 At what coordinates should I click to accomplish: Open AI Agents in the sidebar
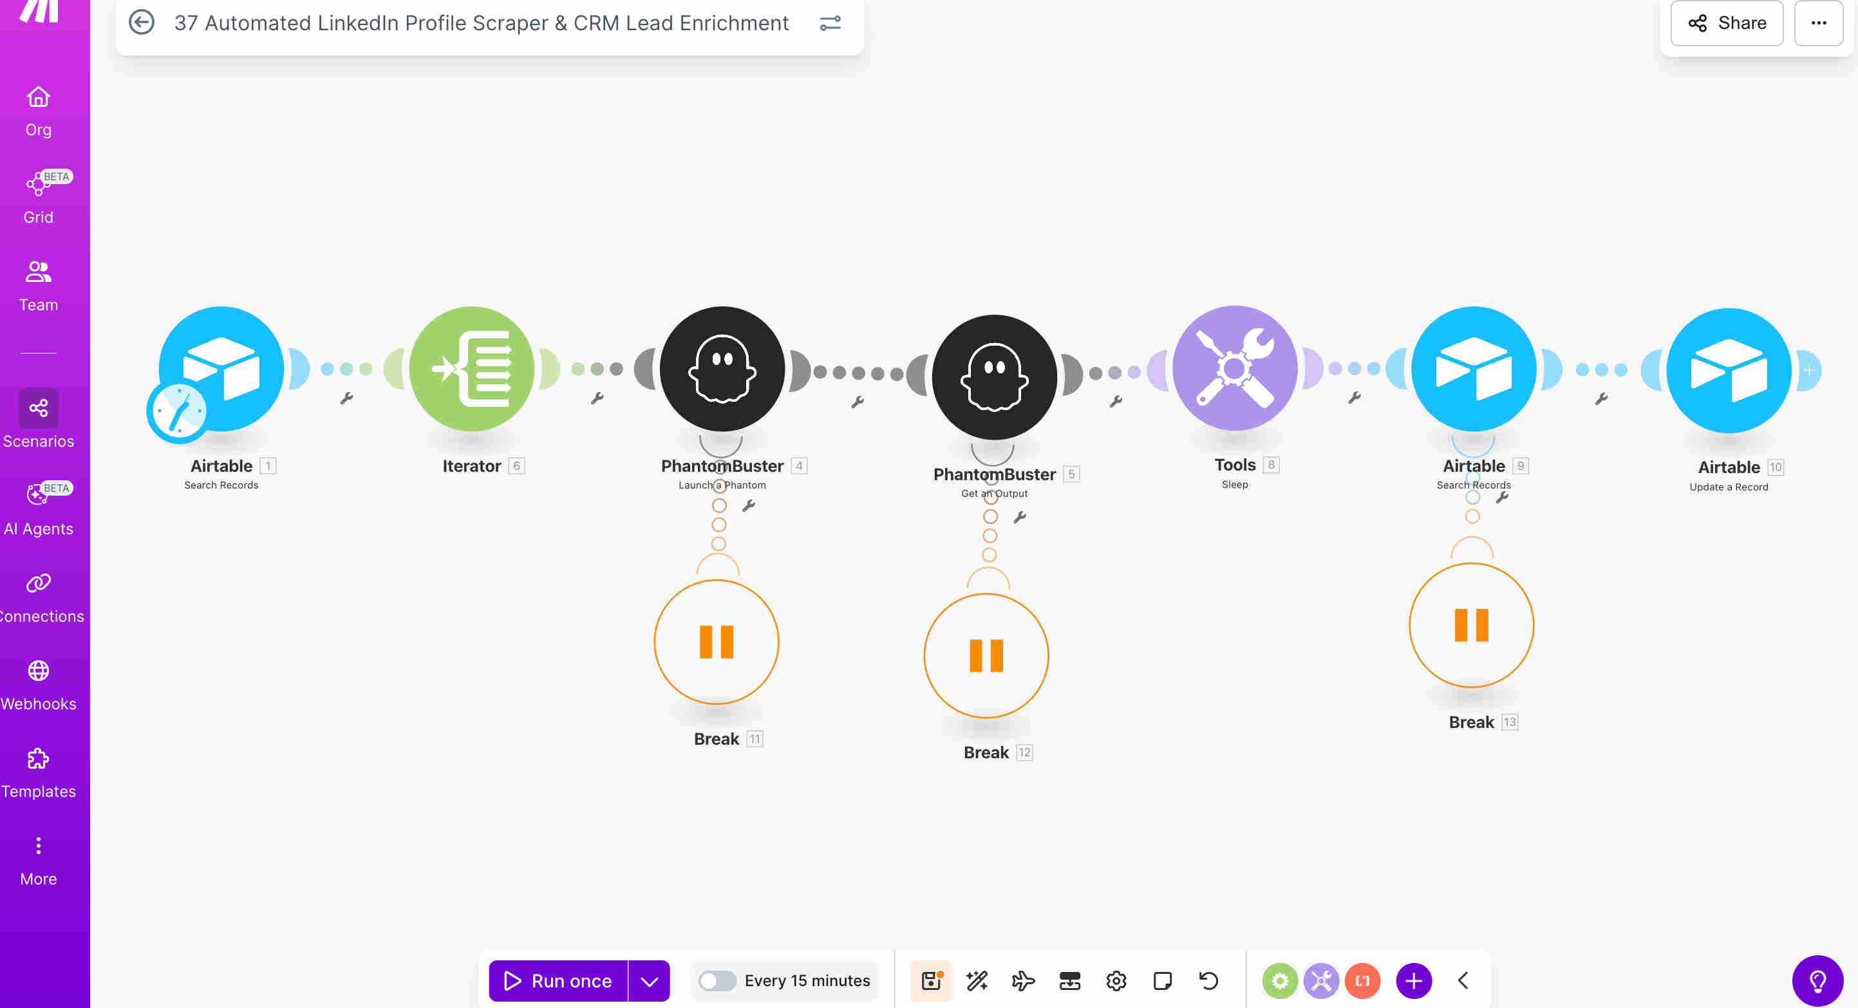[x=38, y=509]
